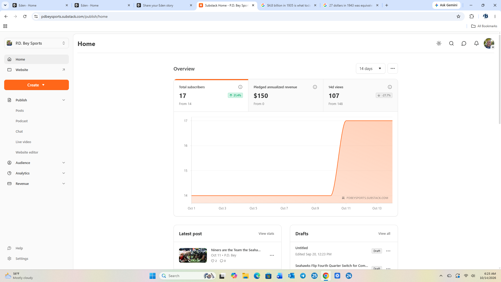Open Windows Start button in taskbar
The width and height of the screenshot is (501, 282).
[x=152, y=276]
